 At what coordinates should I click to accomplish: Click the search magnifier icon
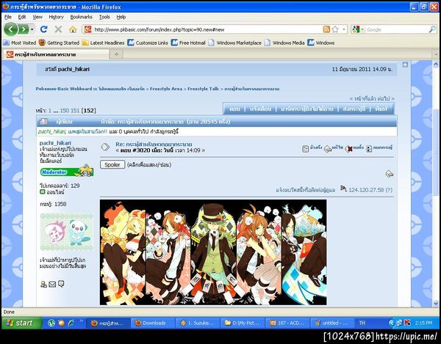tap(432, 29)
